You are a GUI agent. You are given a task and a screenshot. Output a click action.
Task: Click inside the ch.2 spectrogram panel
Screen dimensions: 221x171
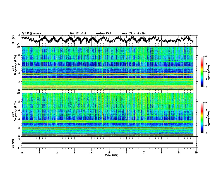108,115
